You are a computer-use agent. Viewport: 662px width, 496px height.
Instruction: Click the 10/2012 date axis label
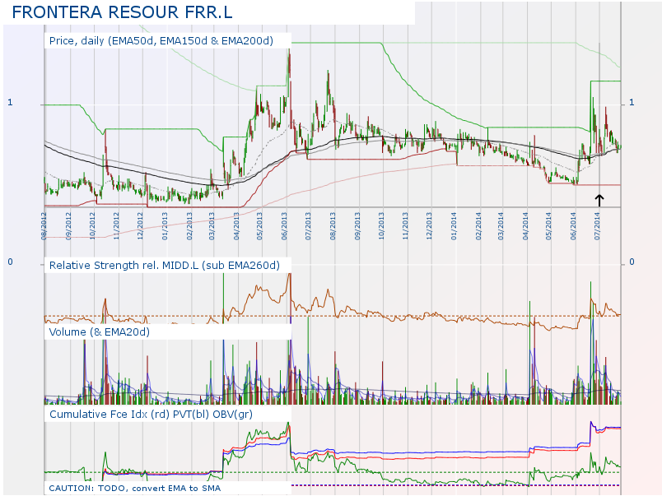pos(92,226)
